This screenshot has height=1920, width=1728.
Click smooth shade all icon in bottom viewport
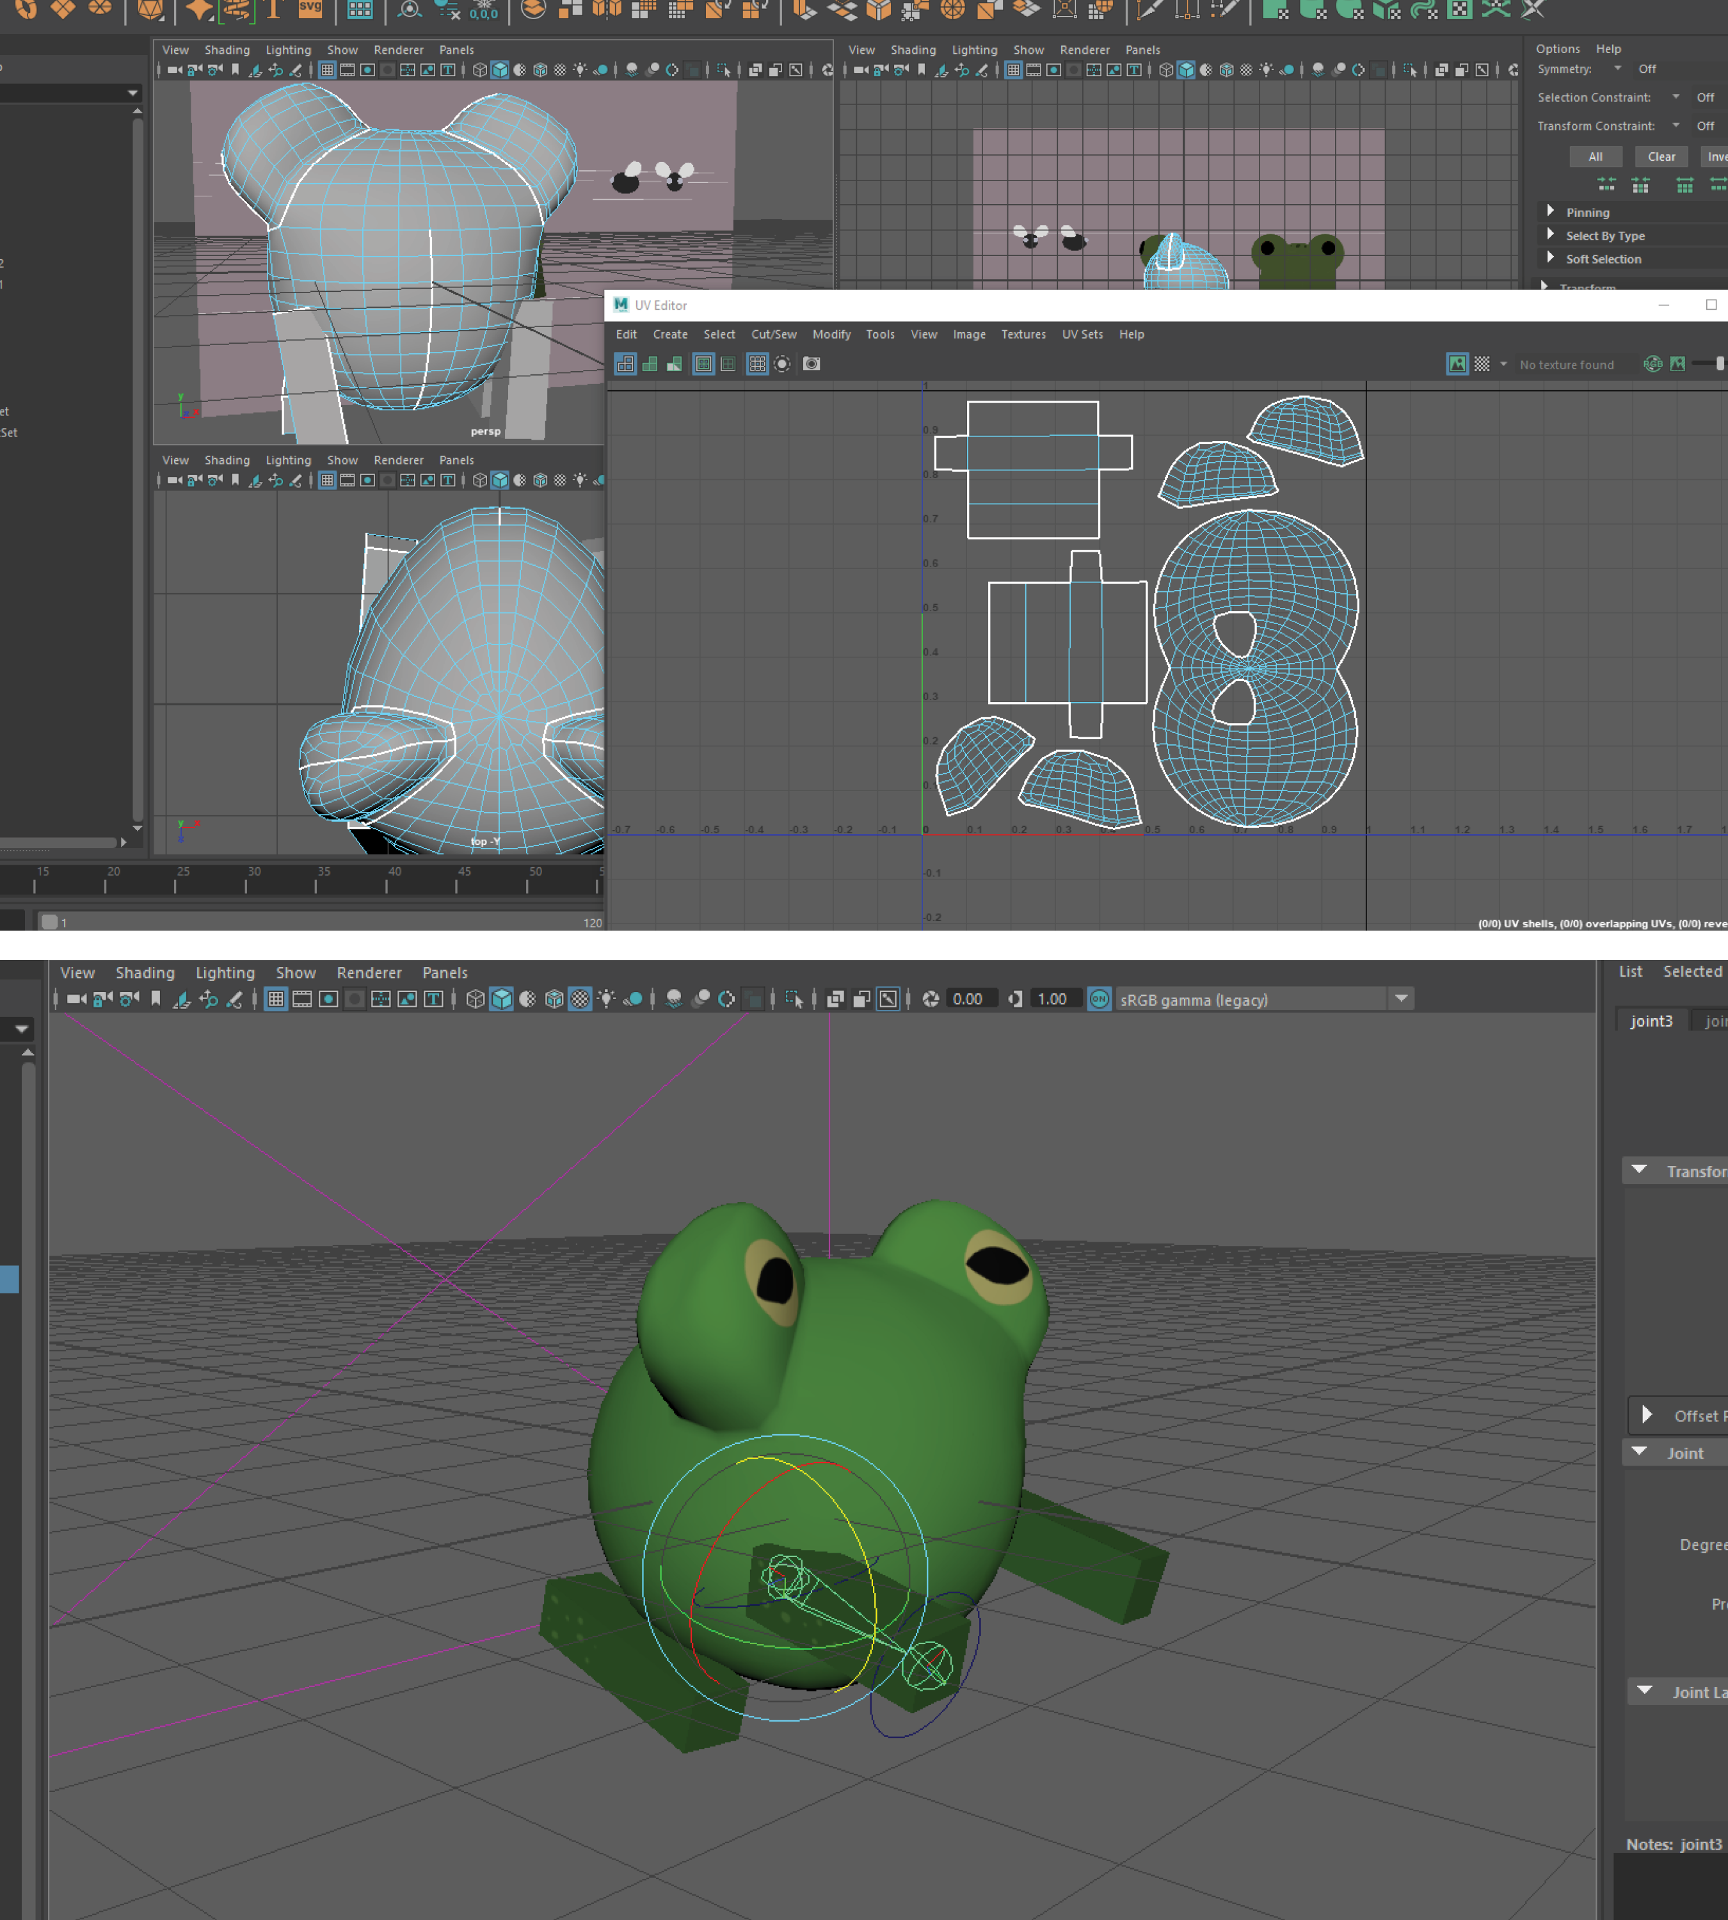point(501,999)
